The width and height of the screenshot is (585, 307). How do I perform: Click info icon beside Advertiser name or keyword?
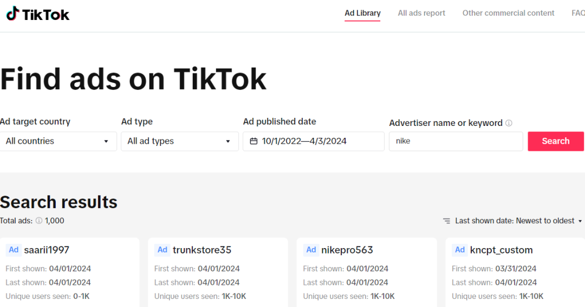[x=509, y=123]
